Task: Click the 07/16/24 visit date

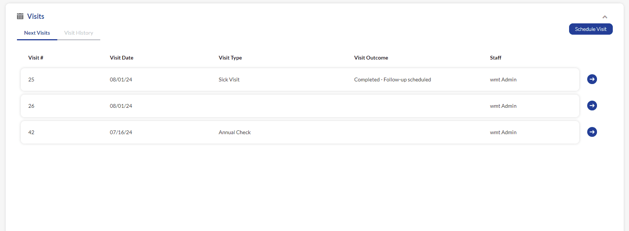Action: click(121, 132)
